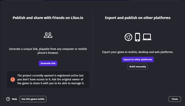Click the warning box border area
The image size is (185, 106).
pos(48,71)
